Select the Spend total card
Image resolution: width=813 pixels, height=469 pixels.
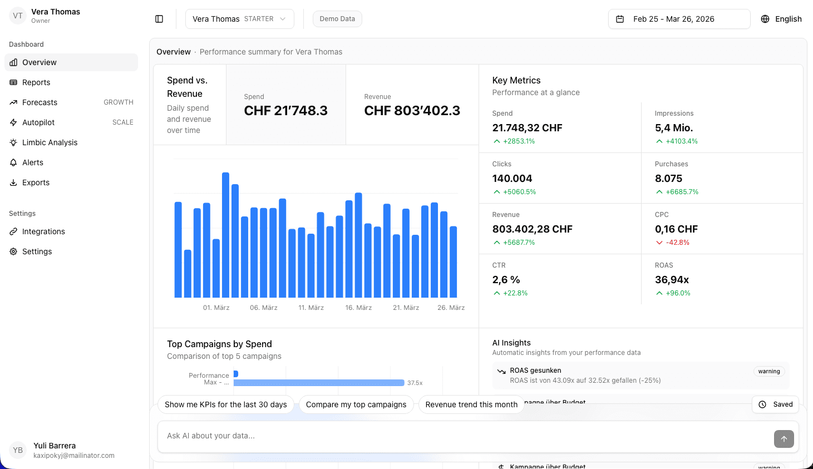(285, 105)
